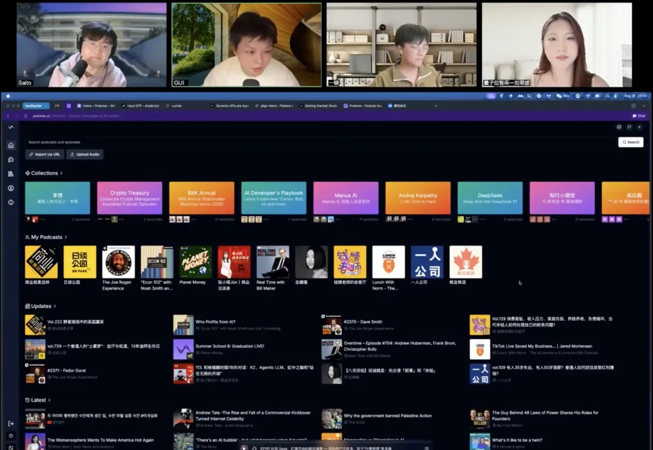The height and width of the screenshot is (450, 653).
Task: Open The Joe Rogan Experience podcast thumbnail
Action: 118,261
